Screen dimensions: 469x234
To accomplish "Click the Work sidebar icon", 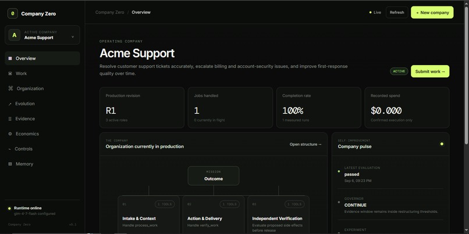I will click(x=10, y=73).
